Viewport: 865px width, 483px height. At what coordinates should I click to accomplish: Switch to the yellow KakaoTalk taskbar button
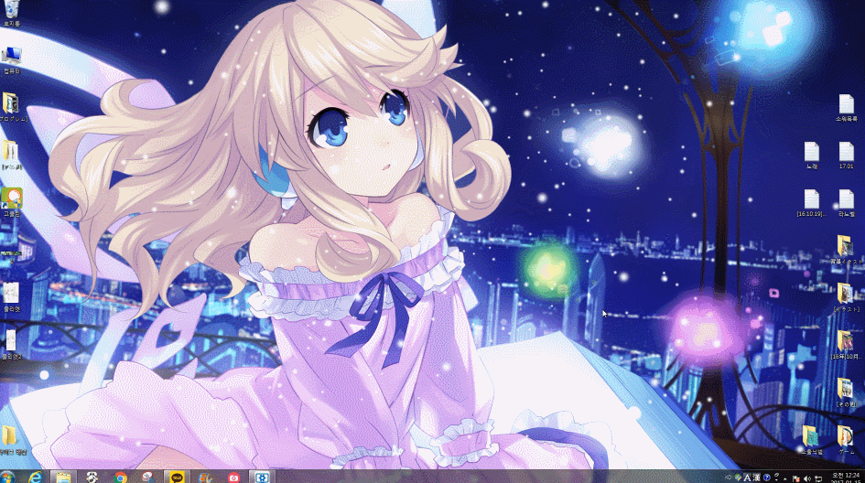pyautogui.click(x=176, y=477)
